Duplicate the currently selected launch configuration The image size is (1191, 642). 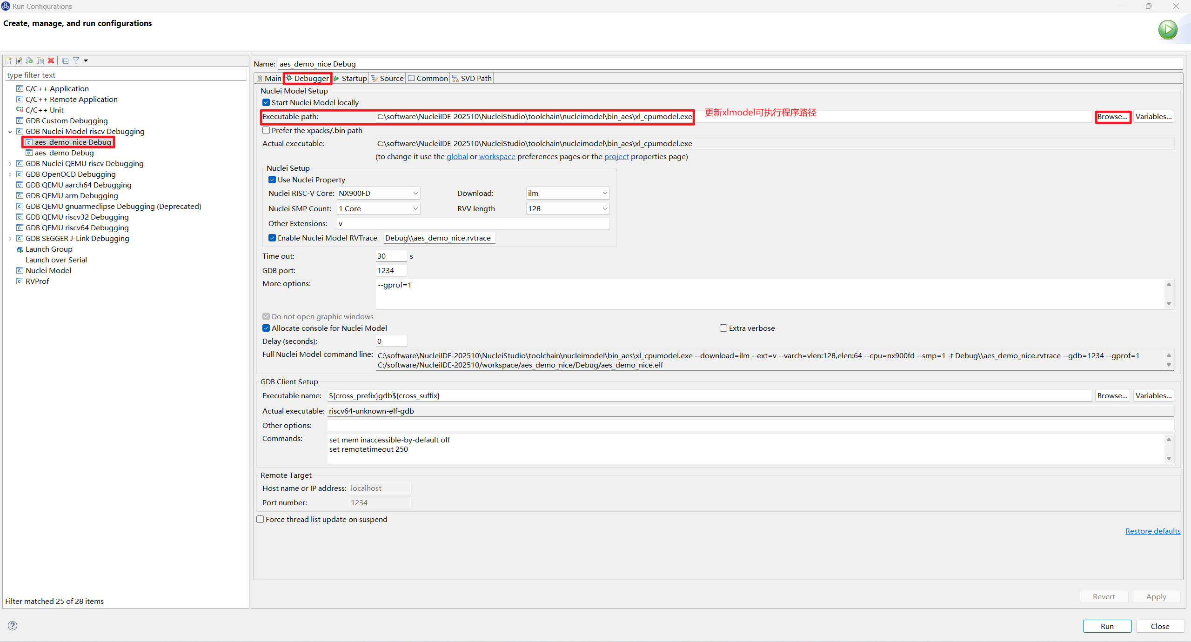40,61
